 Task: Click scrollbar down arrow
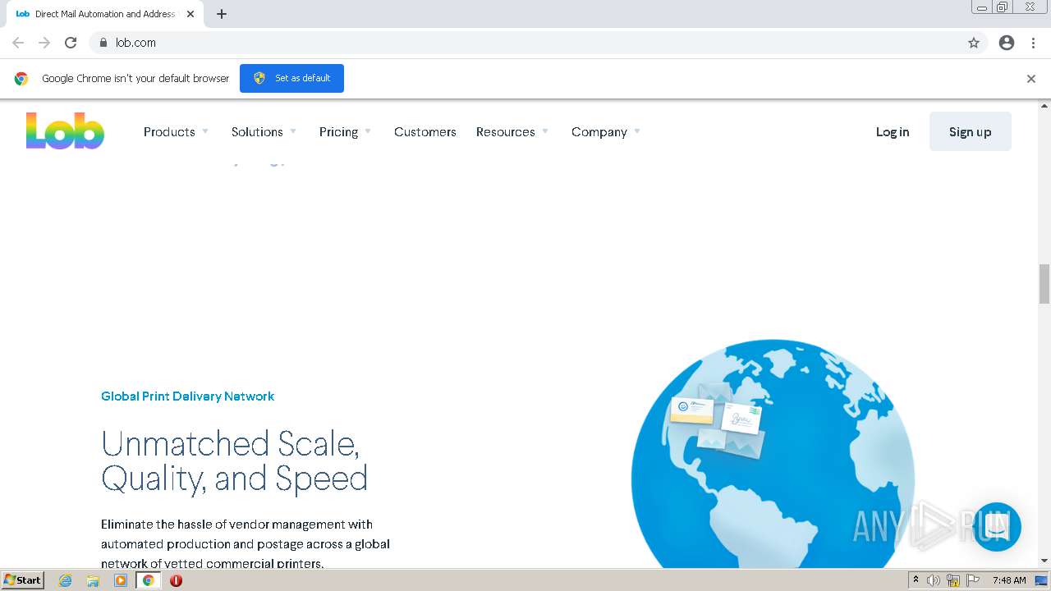(x=1044, y=561)
